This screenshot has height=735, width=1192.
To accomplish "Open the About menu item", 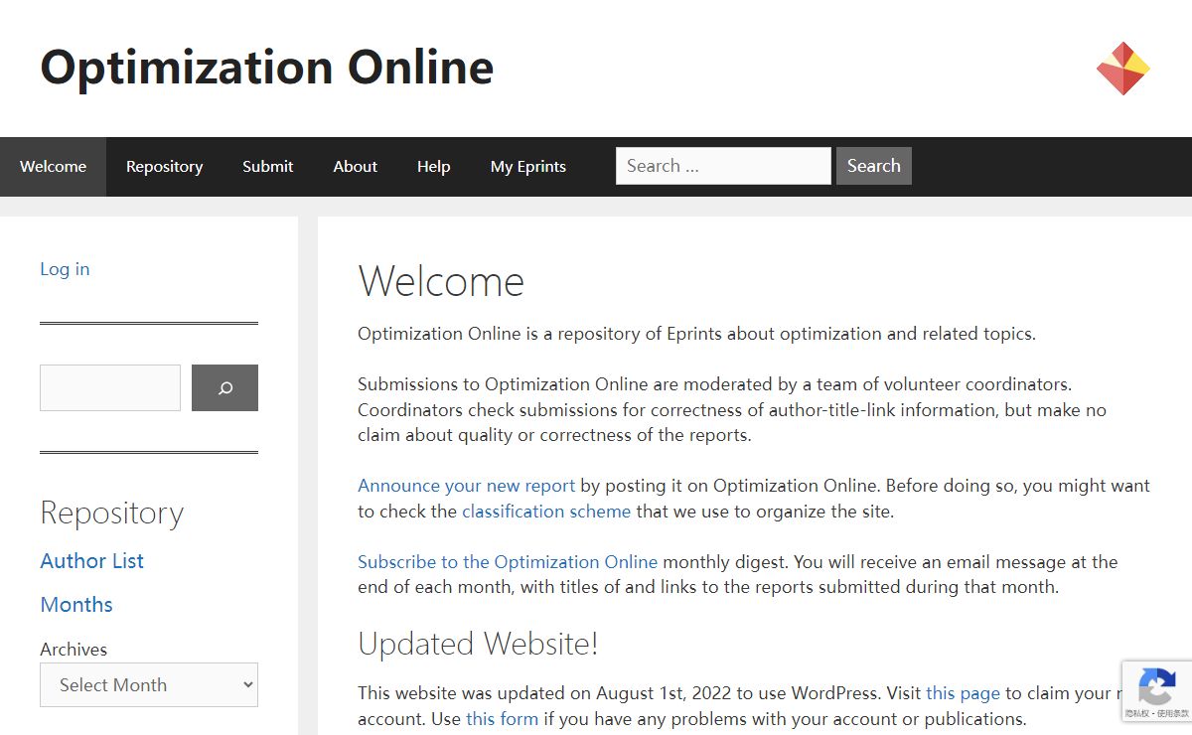I will pos(355,167).
